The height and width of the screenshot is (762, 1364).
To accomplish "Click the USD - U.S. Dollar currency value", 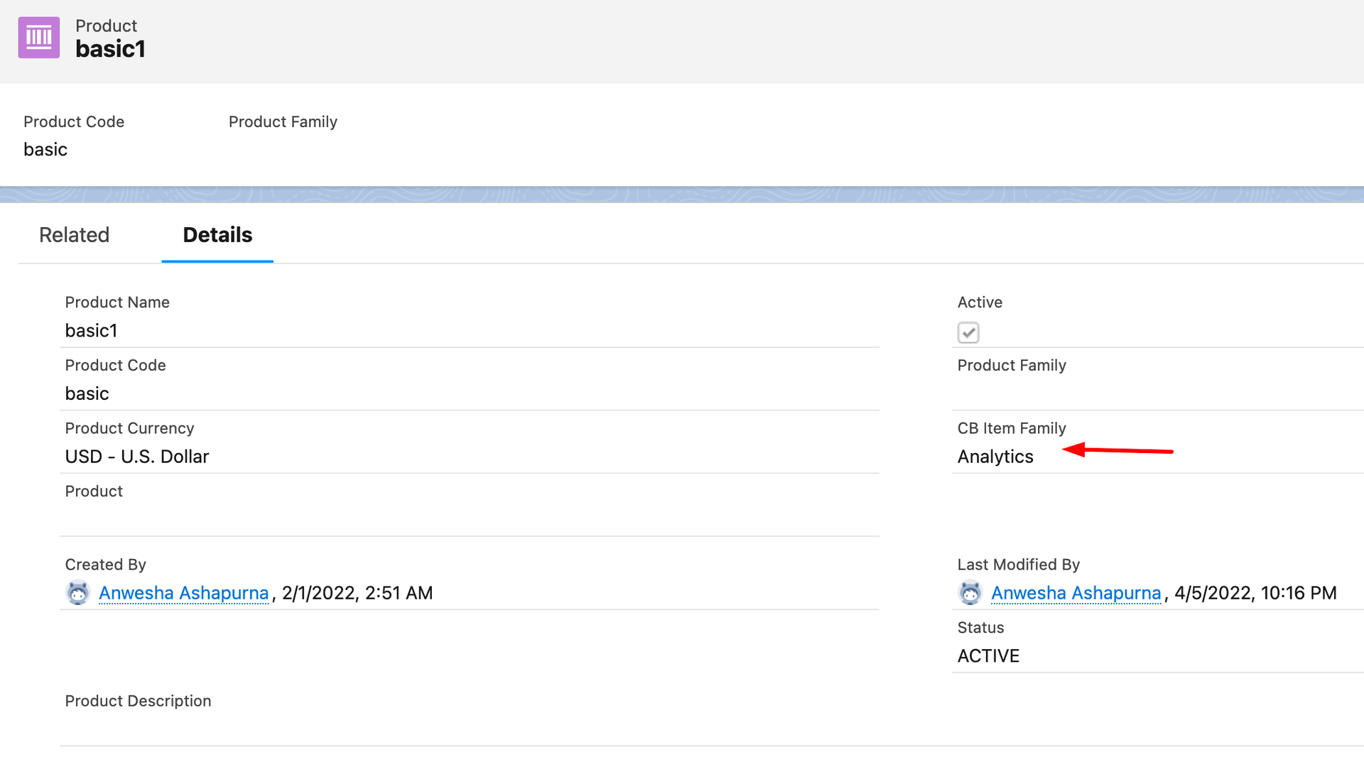I will click(137, 457).
